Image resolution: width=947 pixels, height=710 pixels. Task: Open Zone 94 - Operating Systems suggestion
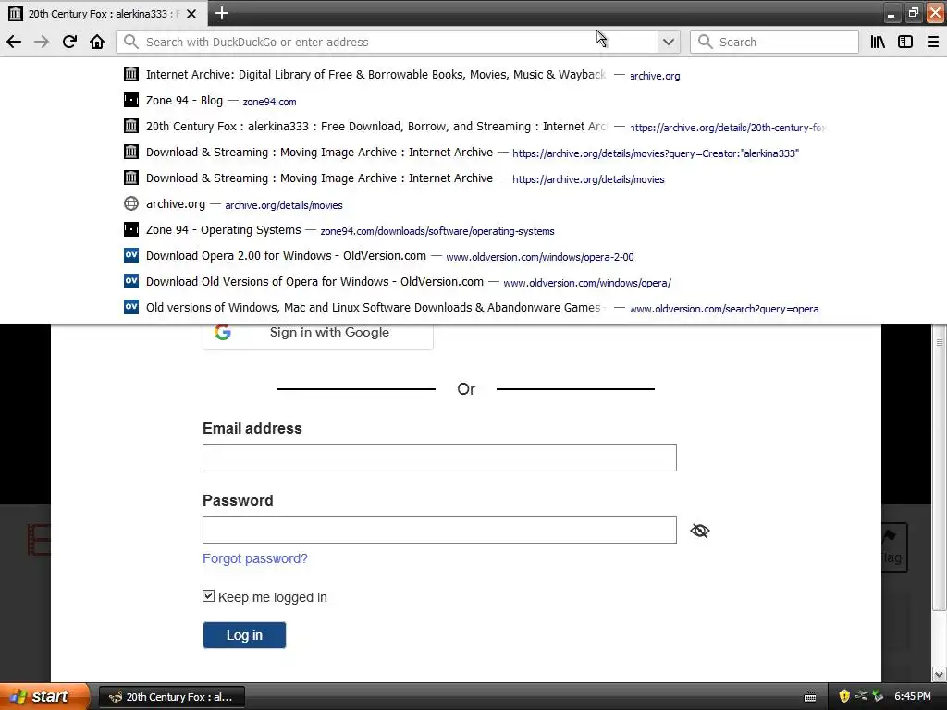[473, 230]
